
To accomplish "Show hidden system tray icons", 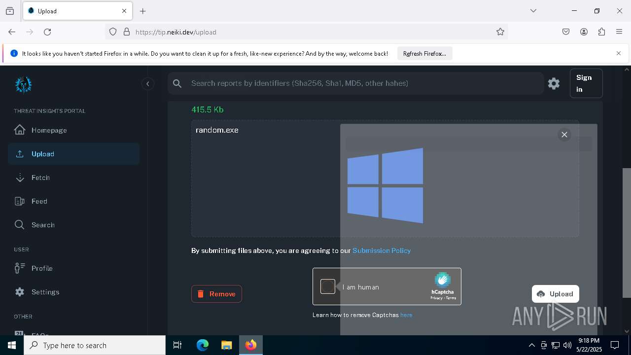I will point(532,345).
